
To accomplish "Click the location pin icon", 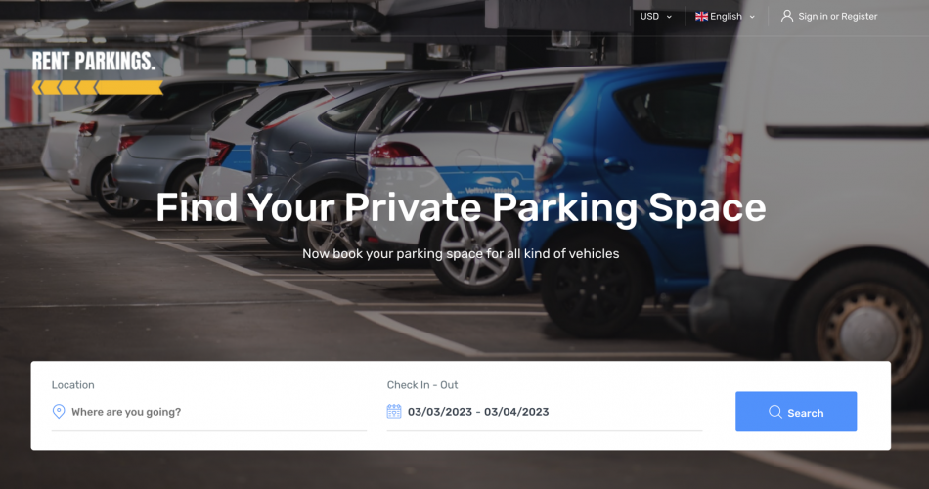I will point(59,412).
